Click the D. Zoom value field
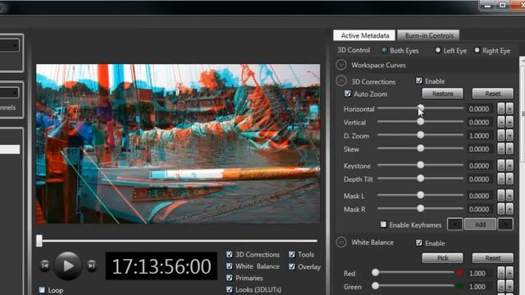Screen dimensions: 525x295 [479, 135]
